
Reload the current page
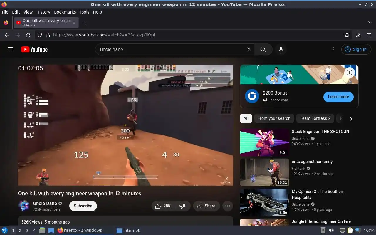28,35
